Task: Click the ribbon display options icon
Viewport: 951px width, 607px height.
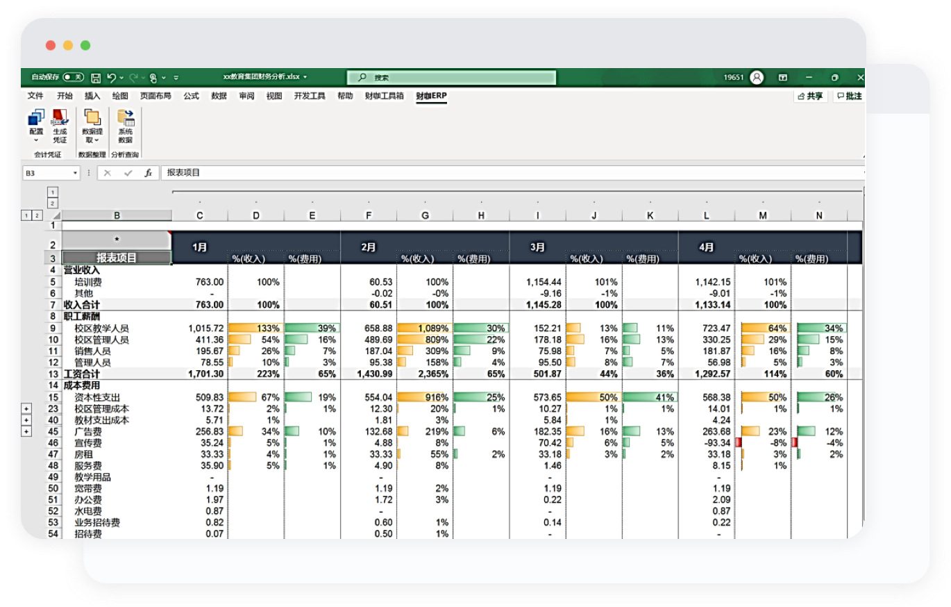Action: tap(782, 78)
